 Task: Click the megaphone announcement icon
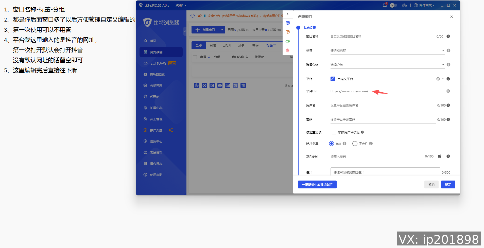(200, 16)
